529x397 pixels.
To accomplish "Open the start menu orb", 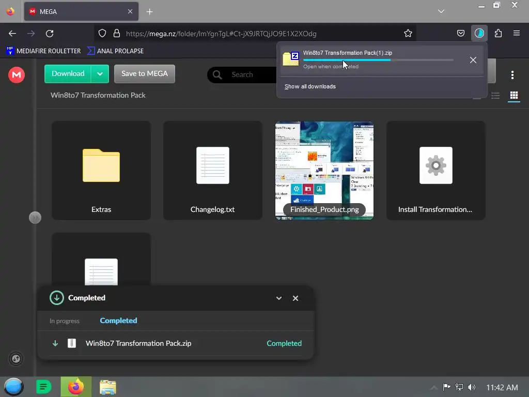I will [13, 387].
